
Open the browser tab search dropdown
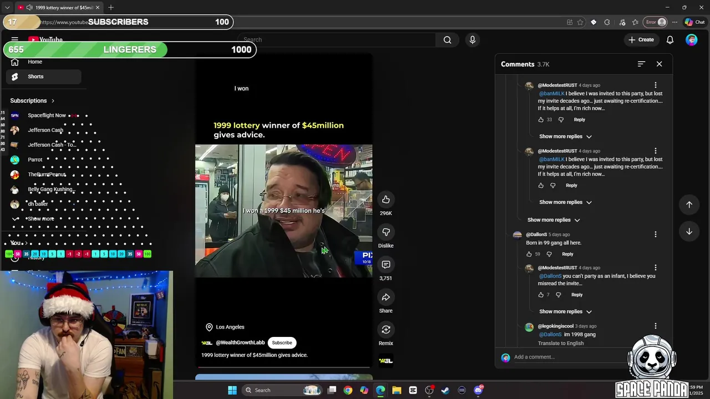point(7,8)
